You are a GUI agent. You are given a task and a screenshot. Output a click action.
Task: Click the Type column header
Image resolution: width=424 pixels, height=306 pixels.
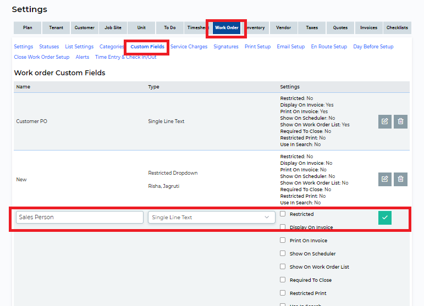click(x=153, y=87)
